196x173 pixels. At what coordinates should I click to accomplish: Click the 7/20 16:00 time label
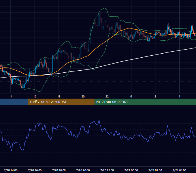coord(35,170)
